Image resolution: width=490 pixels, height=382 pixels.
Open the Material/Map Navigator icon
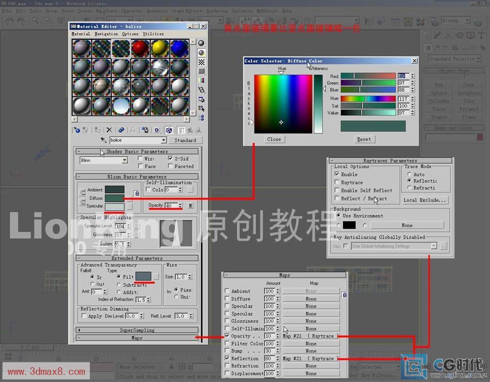tap(202, 118)
